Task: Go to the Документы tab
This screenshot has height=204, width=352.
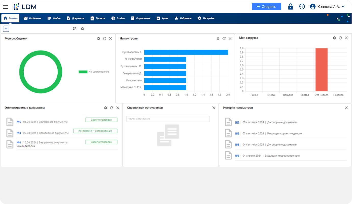Action: pyautogui.click(x=75, y=18)
